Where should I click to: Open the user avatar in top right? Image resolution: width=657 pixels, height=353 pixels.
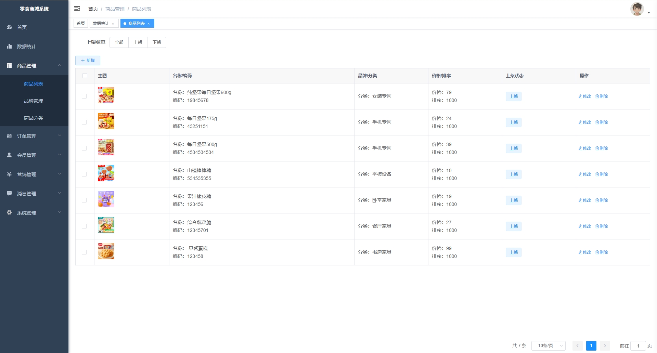coord(637,9)
